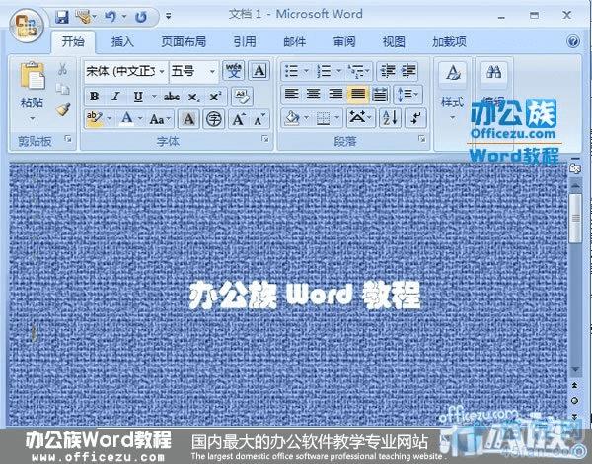Go to the 邮件 tab
Screen dimensions: 592x464
(x=294, y=41)
